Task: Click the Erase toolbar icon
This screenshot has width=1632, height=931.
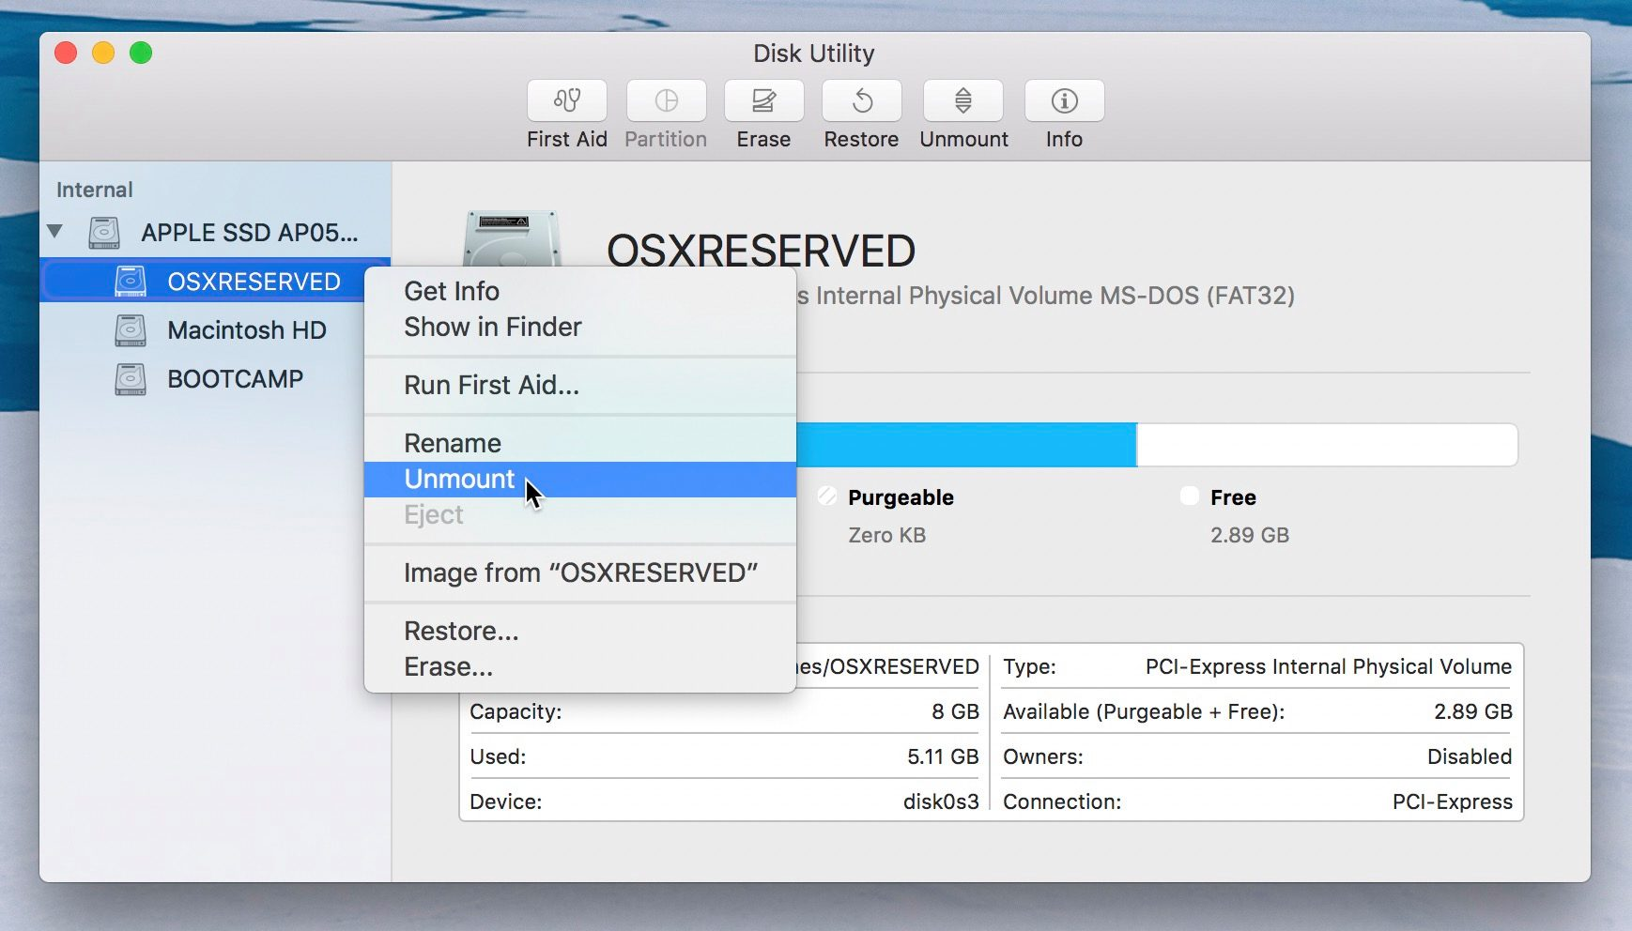Action: 763,100
